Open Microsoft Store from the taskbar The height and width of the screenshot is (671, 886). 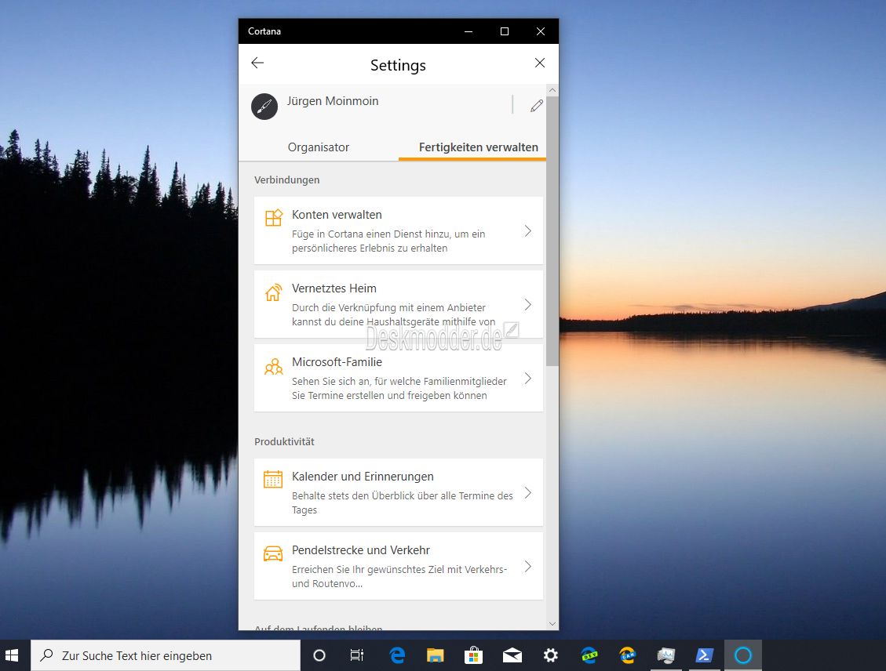(473, 655)
